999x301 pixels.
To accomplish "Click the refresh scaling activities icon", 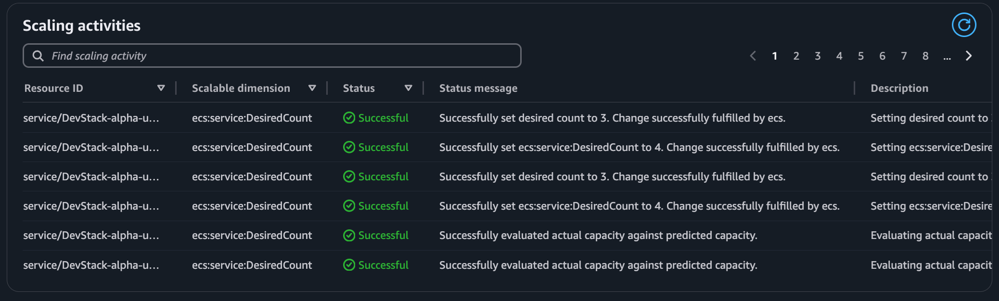I will point(964,25).
